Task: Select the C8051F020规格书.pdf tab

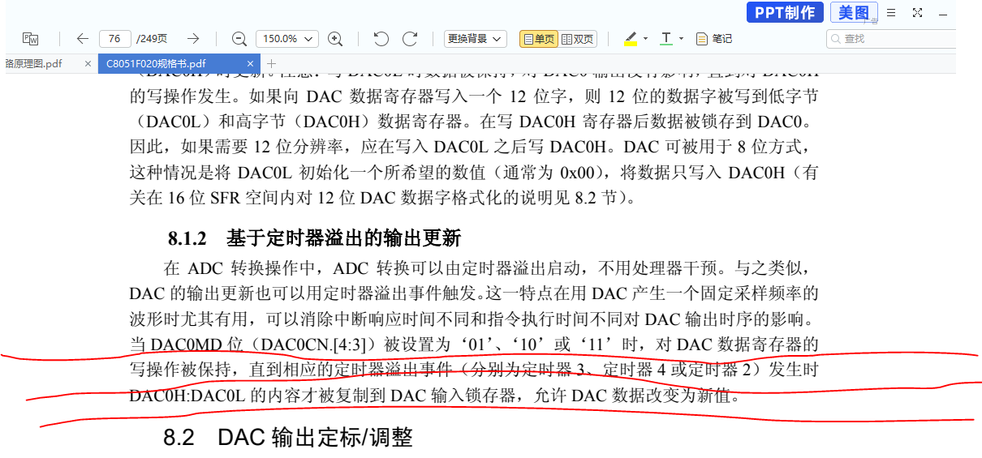Action: [156, 63]
